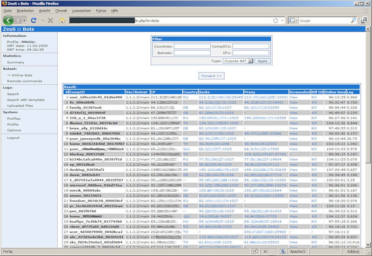
Task: Focus the Google search field
Action: pyautogui.click(x=324, y=20)
